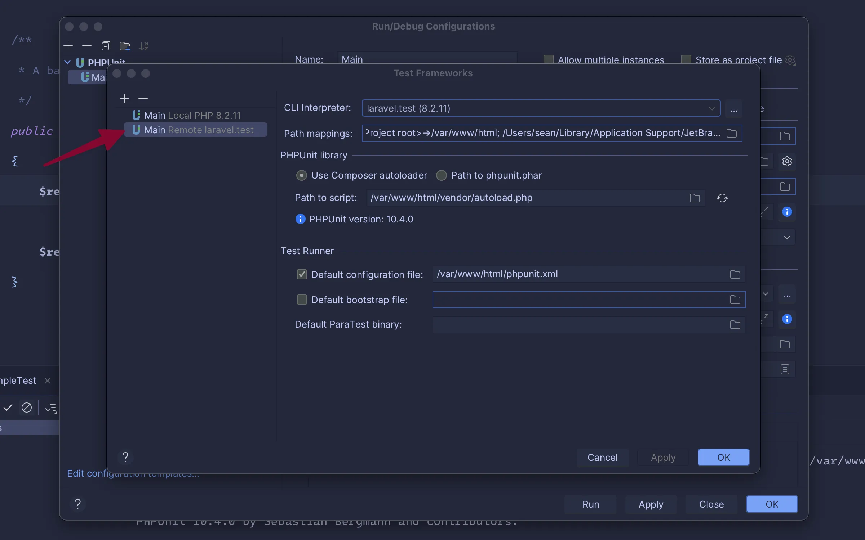Open the CLI Interpreter dropdown
The image size is (865, 540).
point(541,108)
